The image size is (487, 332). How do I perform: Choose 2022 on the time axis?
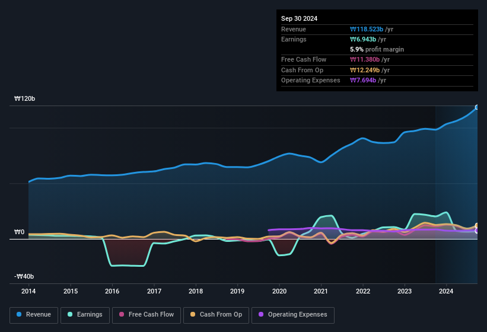pos(363,291)
